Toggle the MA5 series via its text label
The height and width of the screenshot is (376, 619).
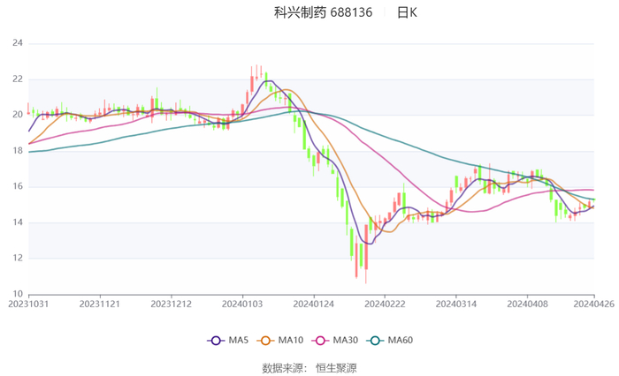coord(239,341)
